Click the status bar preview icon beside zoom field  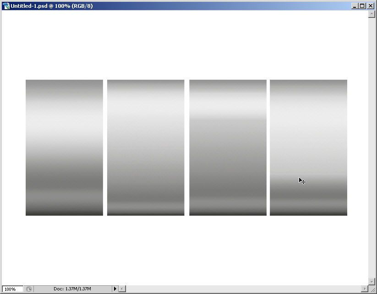pos(28,289)
